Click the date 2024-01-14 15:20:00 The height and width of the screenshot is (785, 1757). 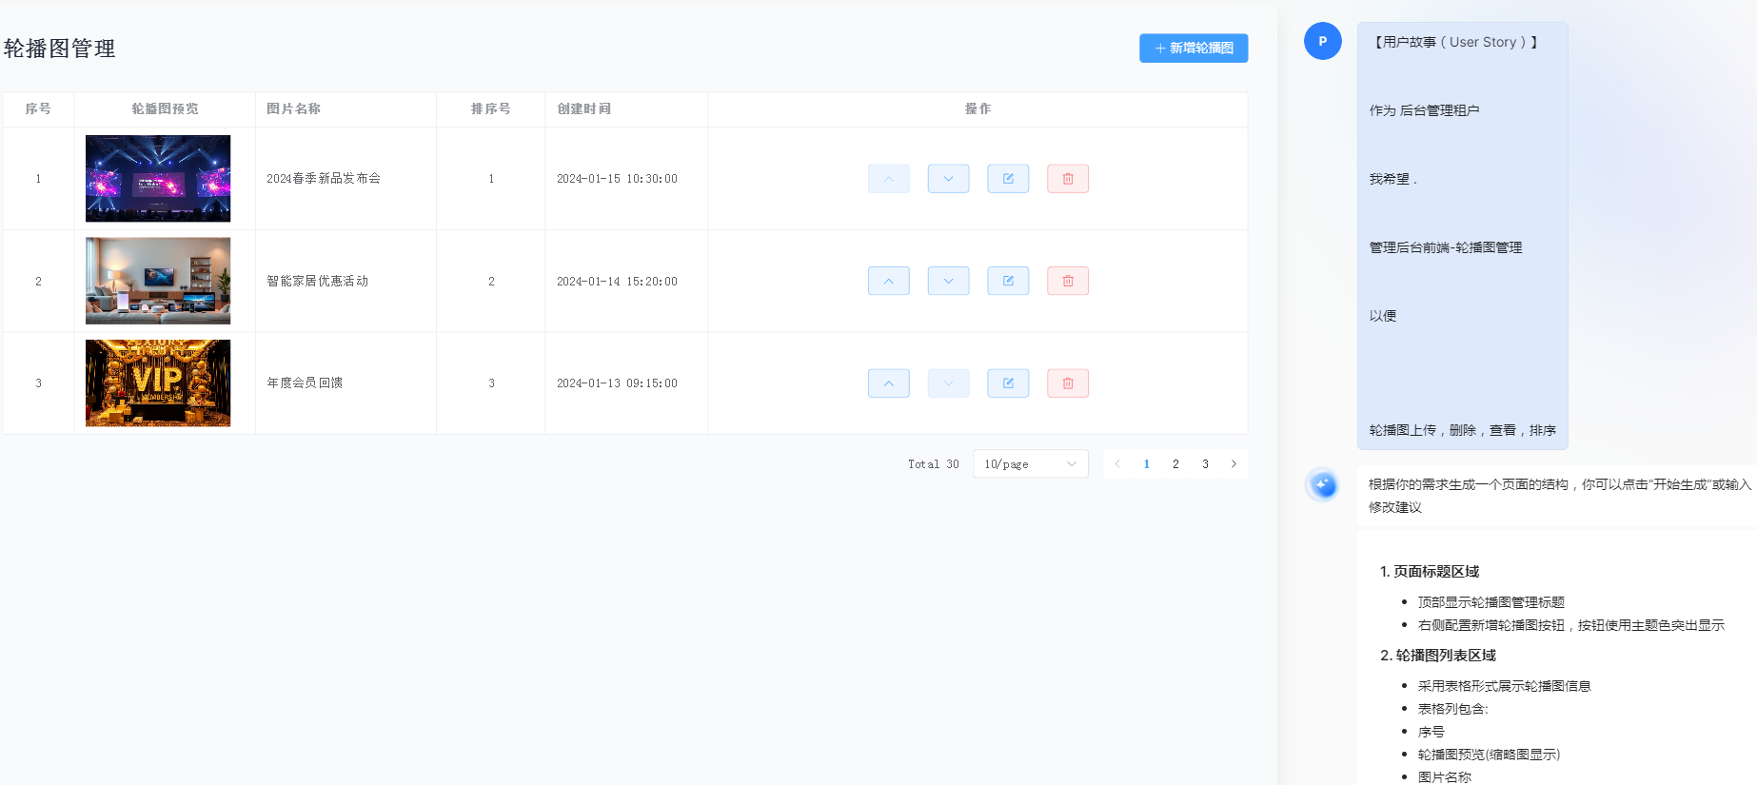(x=617, y=282)
